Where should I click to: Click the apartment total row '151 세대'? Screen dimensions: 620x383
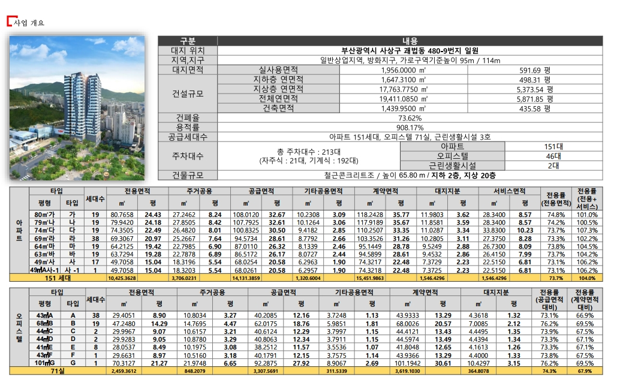coord(306,278)
